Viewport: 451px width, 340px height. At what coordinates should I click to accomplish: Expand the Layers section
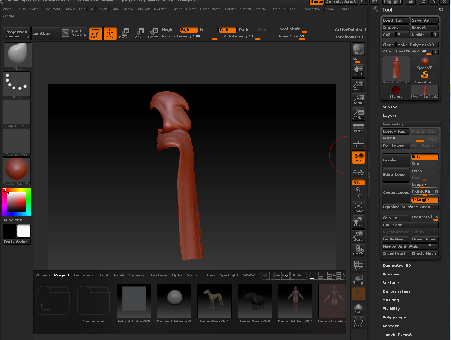point(390,115)
